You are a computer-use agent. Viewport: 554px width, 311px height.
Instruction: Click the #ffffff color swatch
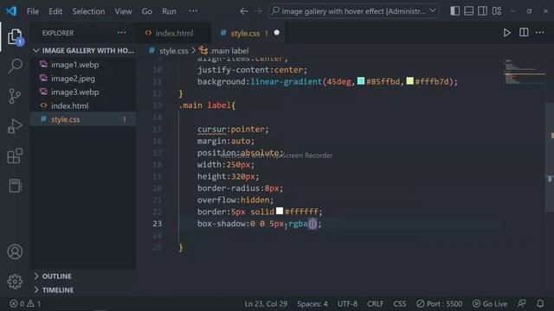pyautogui.click(x=279, y=211)
